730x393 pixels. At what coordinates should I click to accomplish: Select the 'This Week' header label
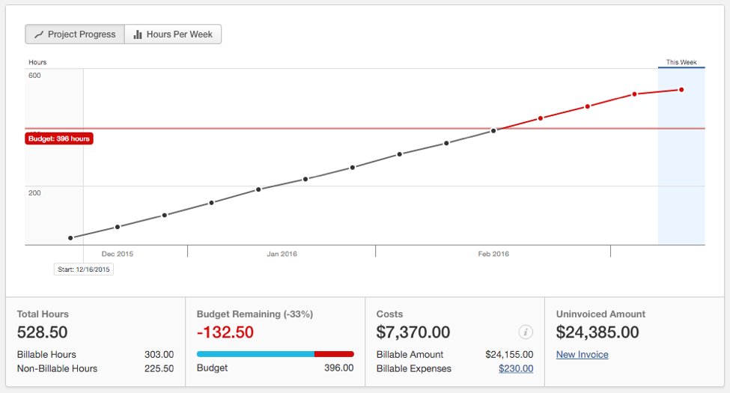pos(681,62)
